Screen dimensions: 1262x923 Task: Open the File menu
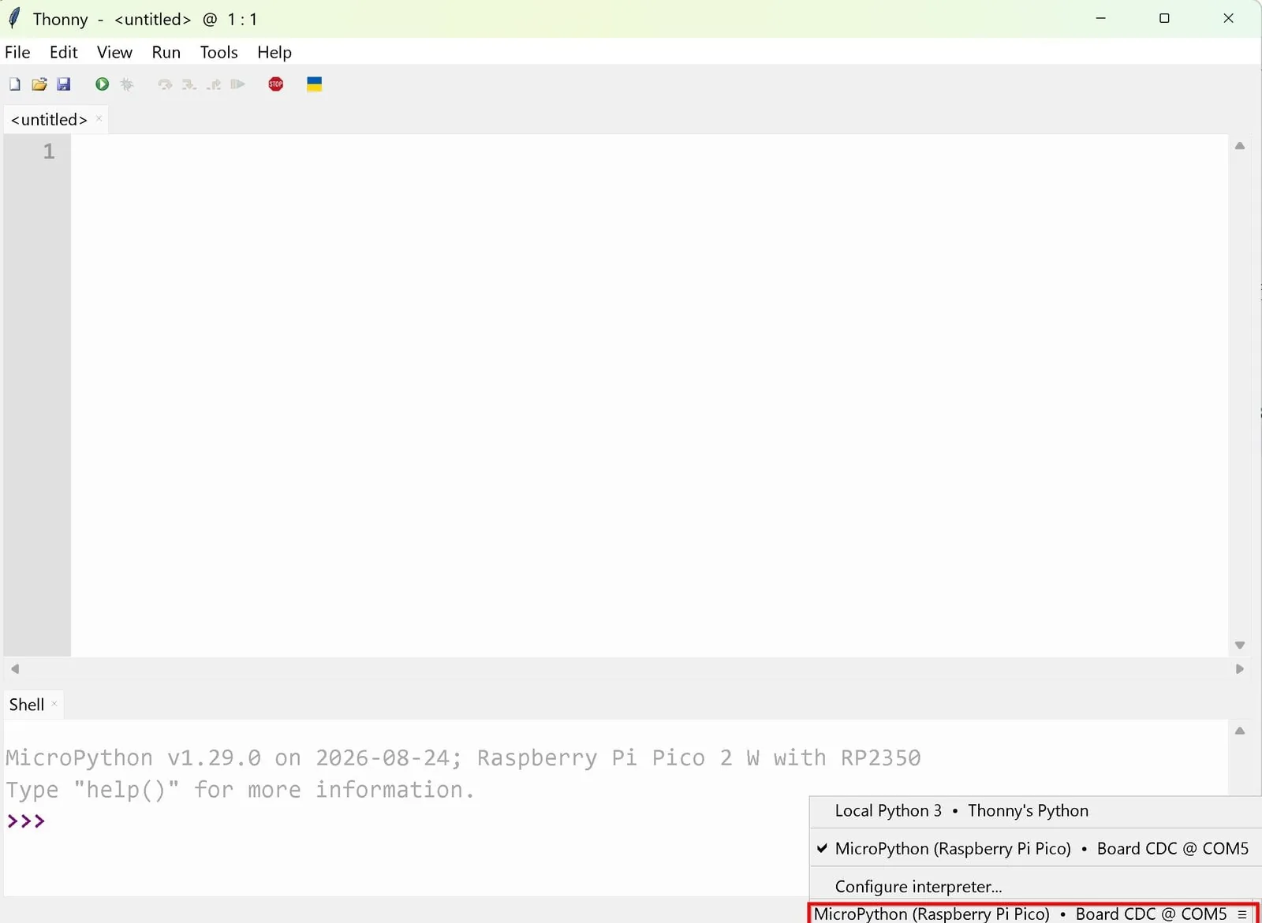coord(17,52)
